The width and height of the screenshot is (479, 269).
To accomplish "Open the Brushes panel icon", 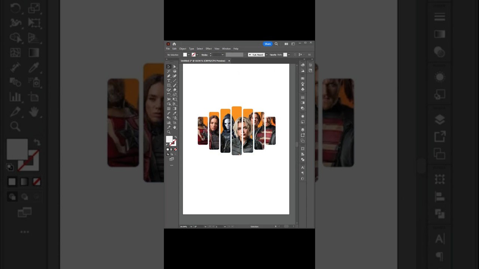I will pos(303,84).
